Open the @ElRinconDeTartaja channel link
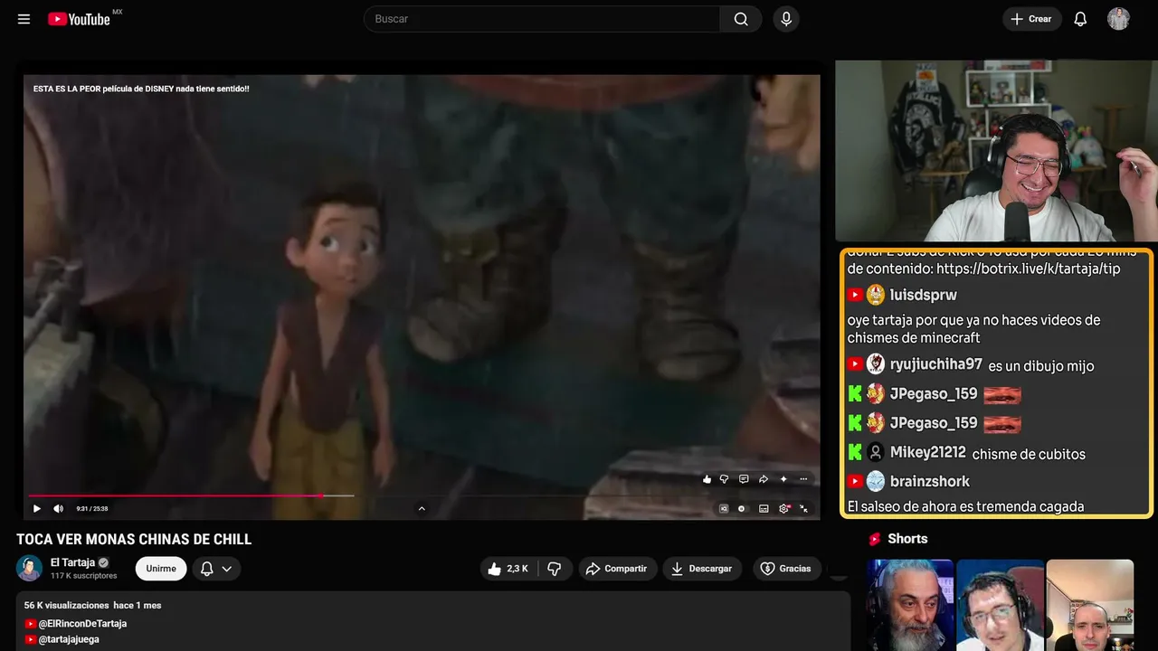Screen dimensions: 1158x651 [x=82, y=624]
